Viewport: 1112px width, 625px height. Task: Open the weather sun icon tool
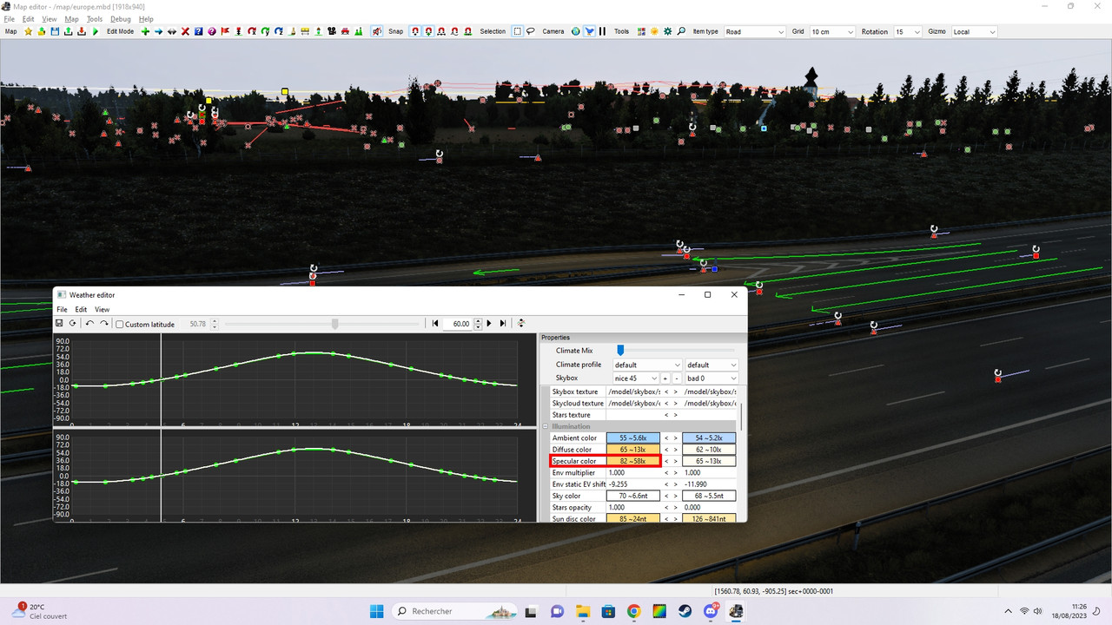tap(654, 31)
